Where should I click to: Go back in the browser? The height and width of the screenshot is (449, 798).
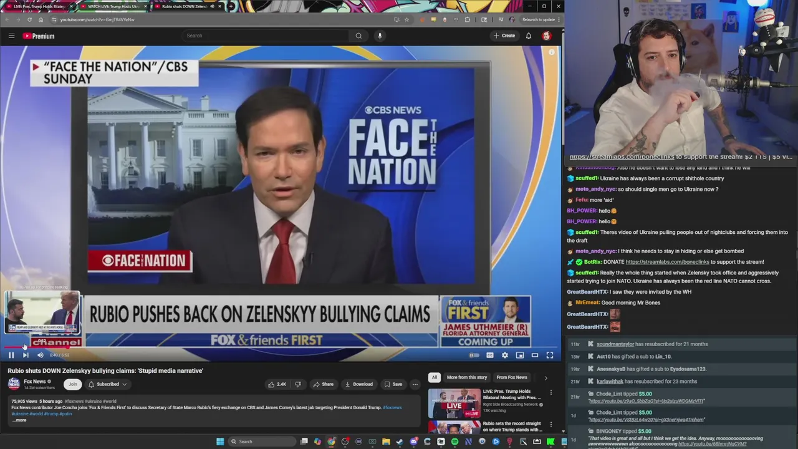pyautogui.click(x=7, y=19)
